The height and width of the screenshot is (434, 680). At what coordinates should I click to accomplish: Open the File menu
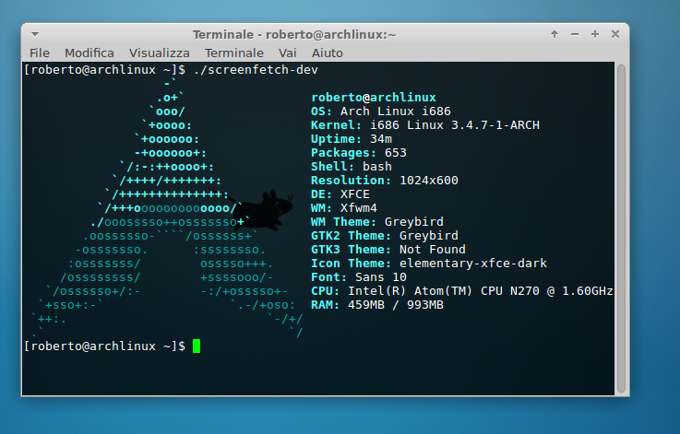pyautogui.click(x=40, y=53)
